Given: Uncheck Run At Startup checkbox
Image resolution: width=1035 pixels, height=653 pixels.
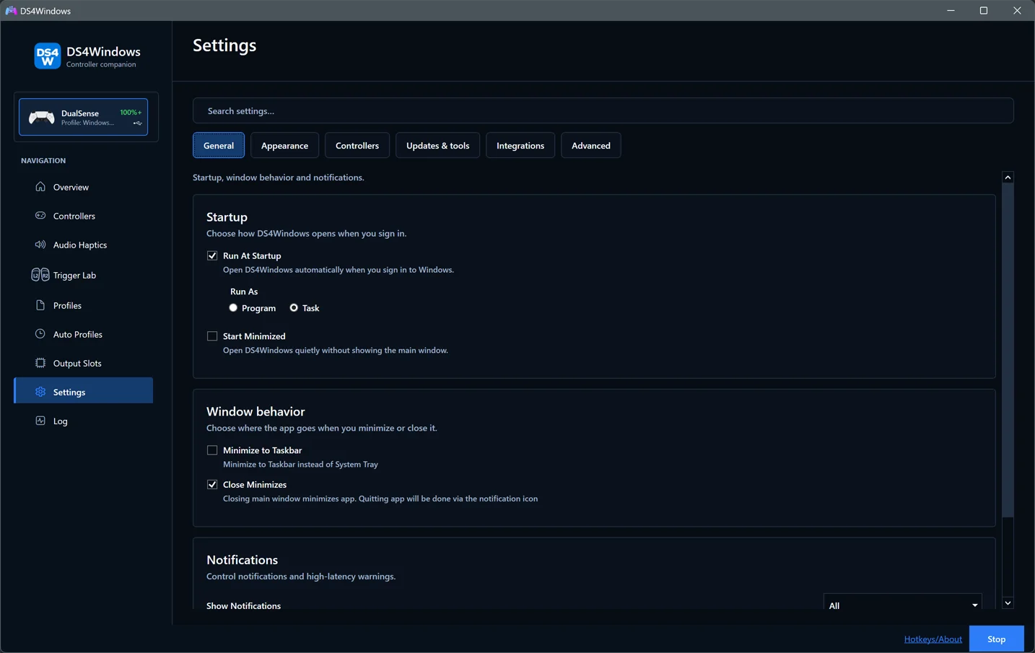Looking at the screenshot, I should tap(212, 255).
